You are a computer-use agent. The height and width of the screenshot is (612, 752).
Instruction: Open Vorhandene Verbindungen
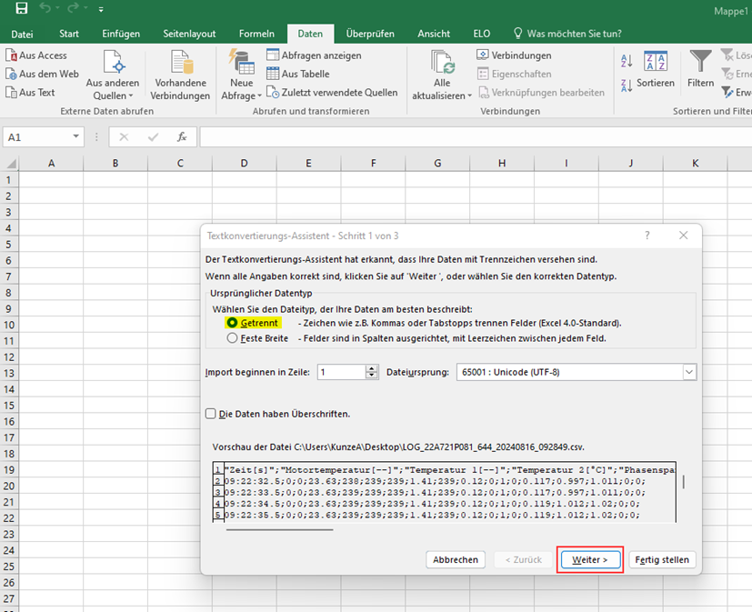click(x=180, y=75)
